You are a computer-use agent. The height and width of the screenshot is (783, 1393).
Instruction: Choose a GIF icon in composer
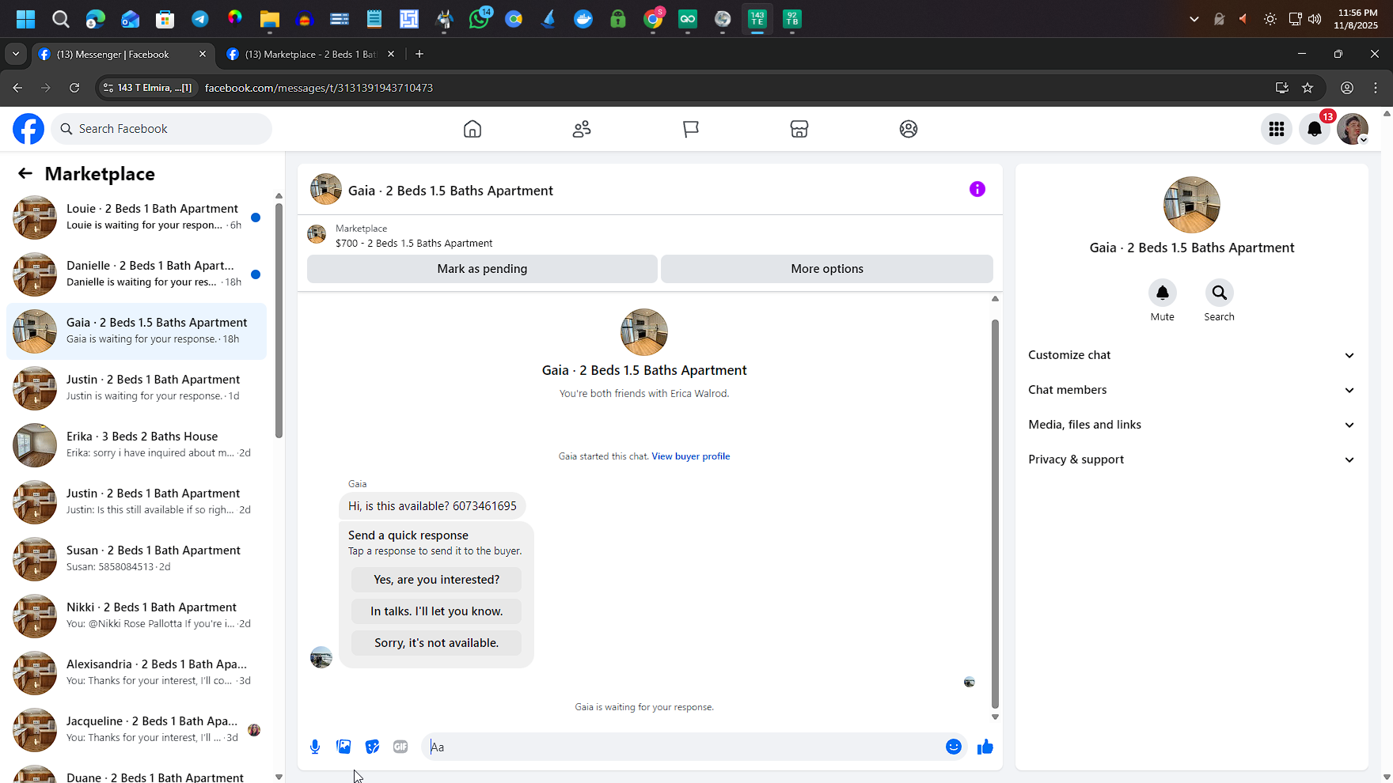(400, 747)
